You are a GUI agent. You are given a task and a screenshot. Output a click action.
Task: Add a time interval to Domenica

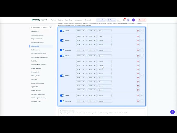pos(142,101)
